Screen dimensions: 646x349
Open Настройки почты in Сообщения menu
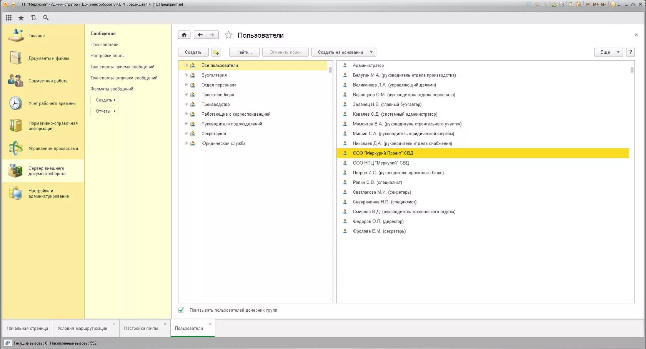tap(107, 56)
